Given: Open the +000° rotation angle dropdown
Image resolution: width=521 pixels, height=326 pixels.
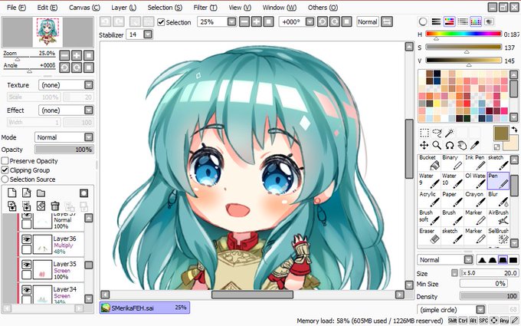Looking at the screenshot, I should 310,22.
